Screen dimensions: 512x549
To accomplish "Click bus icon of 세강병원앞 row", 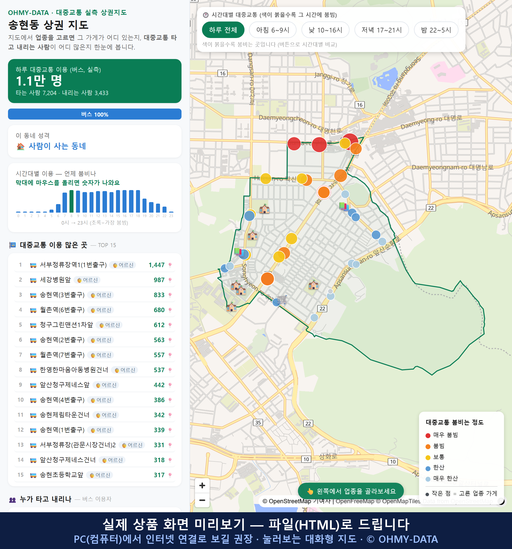I will [33, 280].
